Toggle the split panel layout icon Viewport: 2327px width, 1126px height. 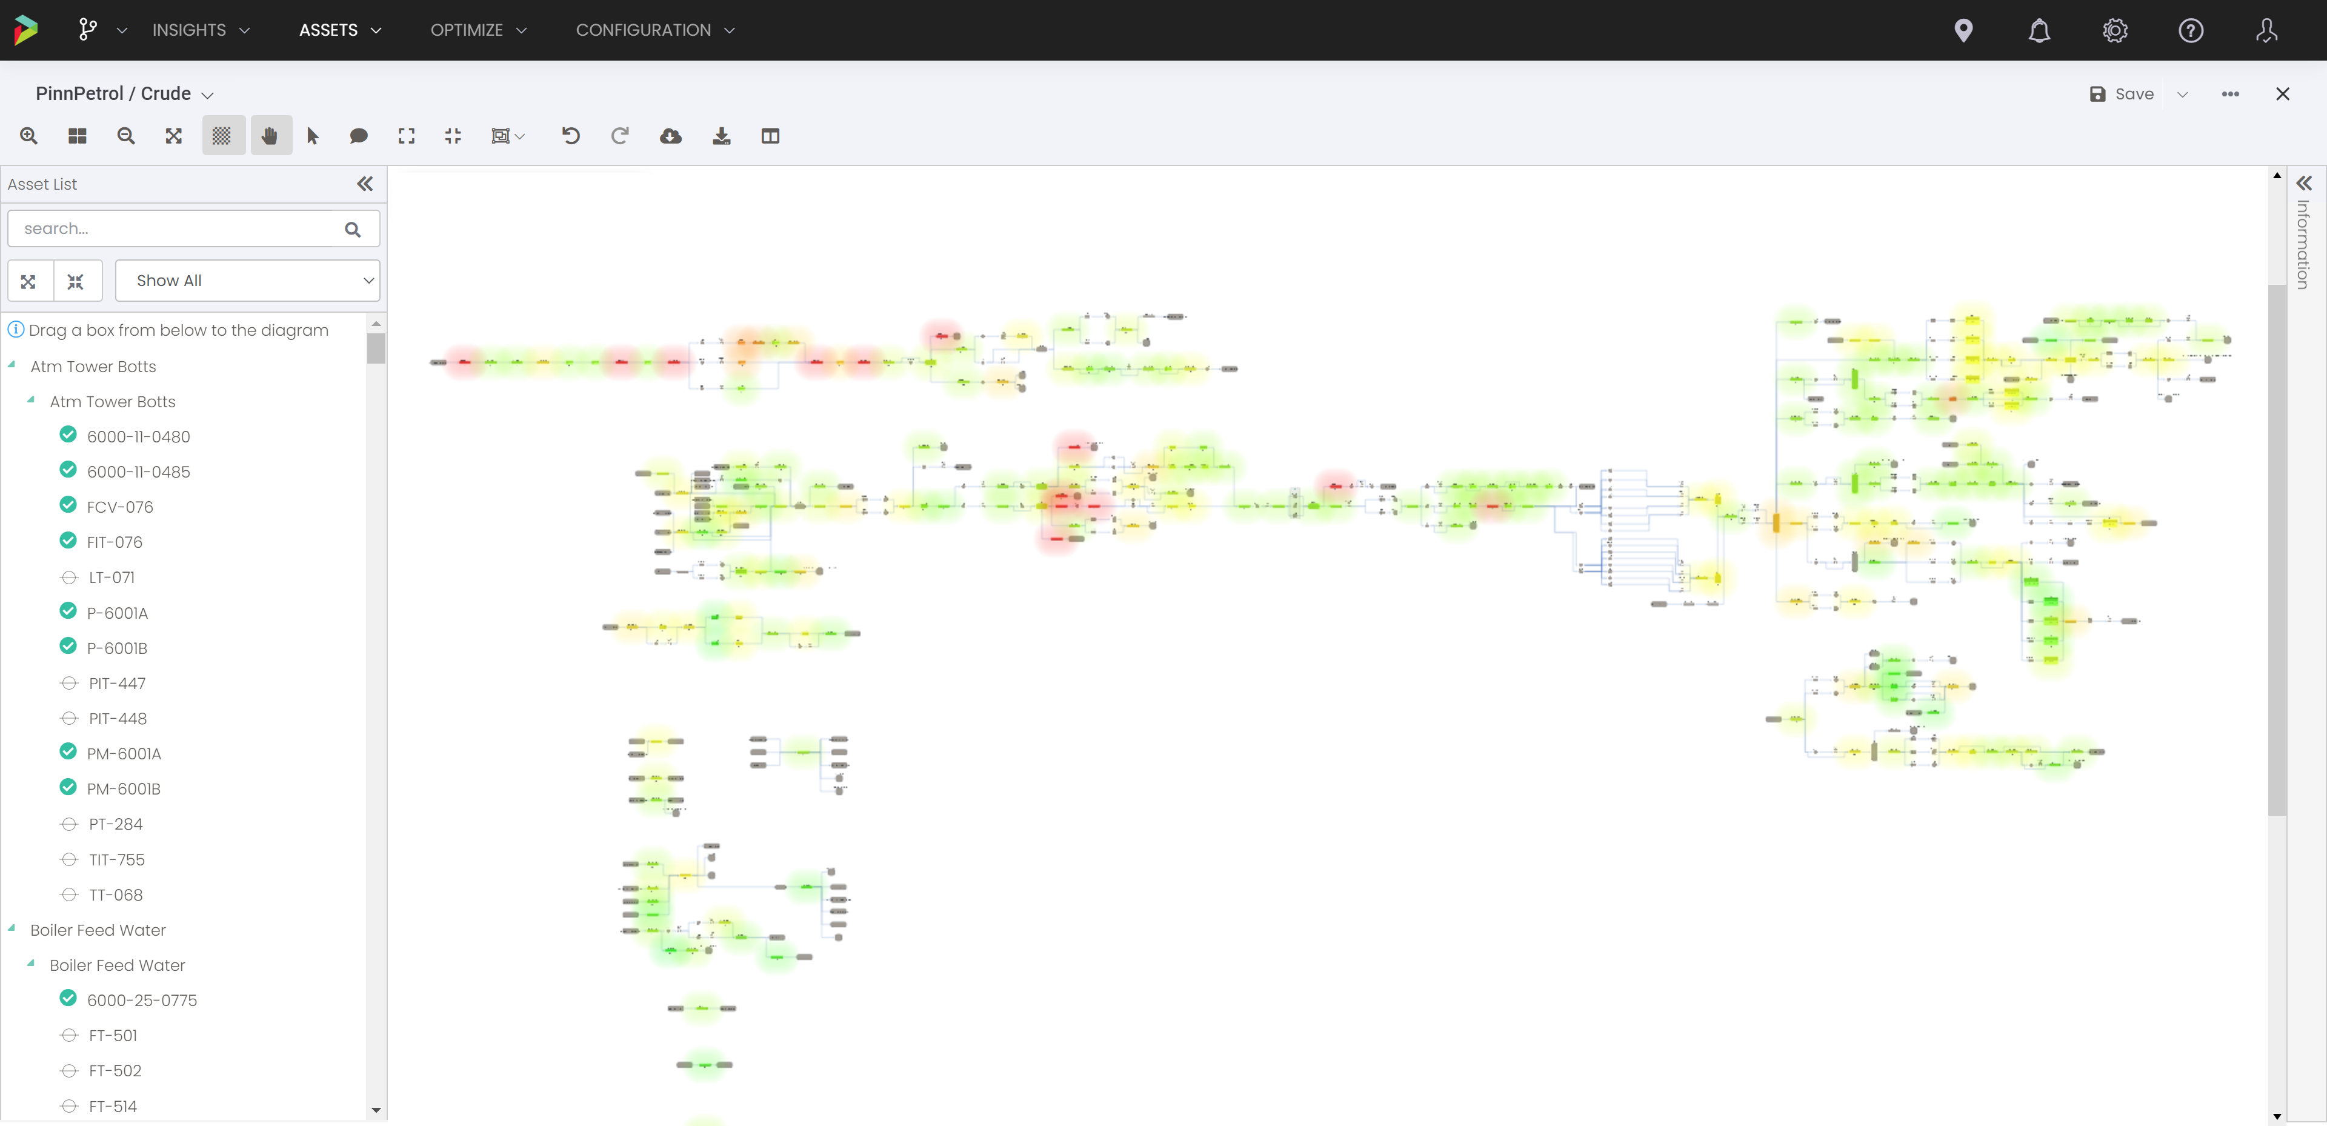point(771,136)
